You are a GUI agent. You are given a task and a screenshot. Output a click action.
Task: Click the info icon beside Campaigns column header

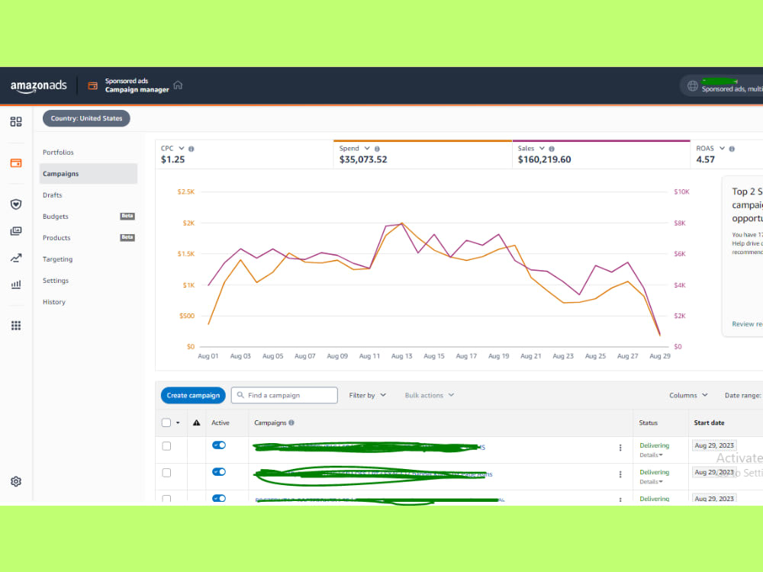click(x=291, y=423)
